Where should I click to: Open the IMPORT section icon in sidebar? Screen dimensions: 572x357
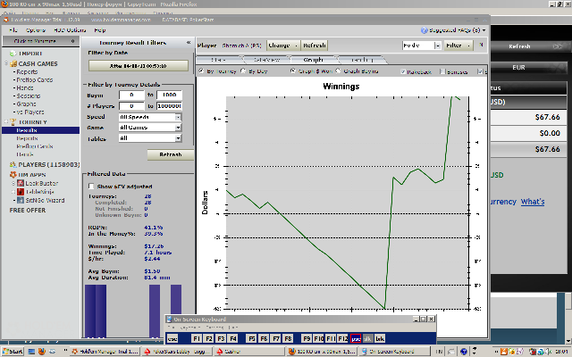13,52
